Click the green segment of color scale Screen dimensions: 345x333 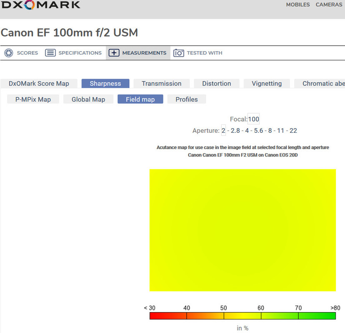click(317, 316)
